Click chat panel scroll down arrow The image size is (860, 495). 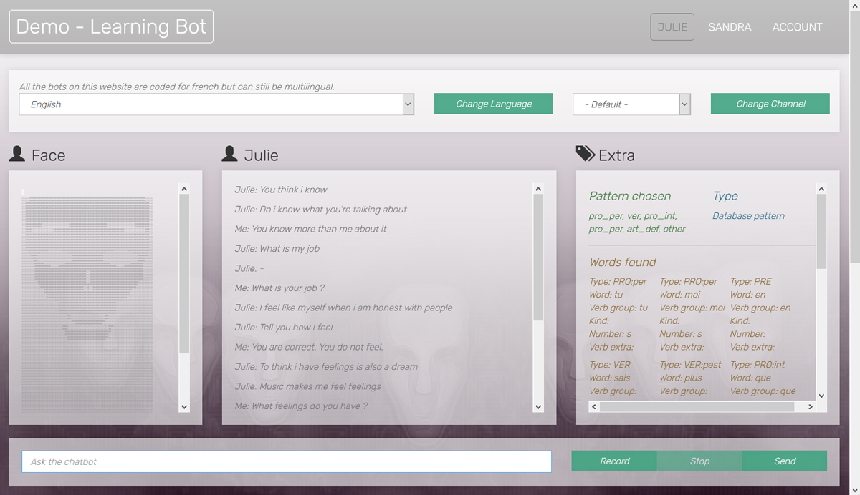(x=538, y=407)
